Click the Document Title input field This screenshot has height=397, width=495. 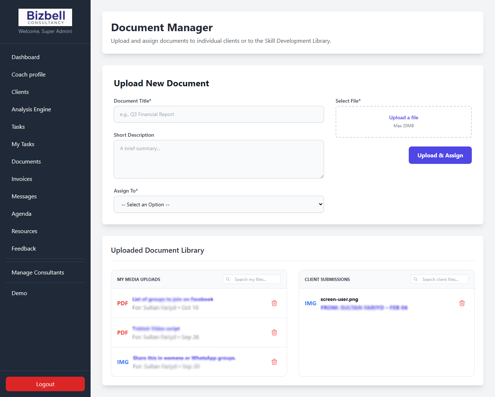219,114
